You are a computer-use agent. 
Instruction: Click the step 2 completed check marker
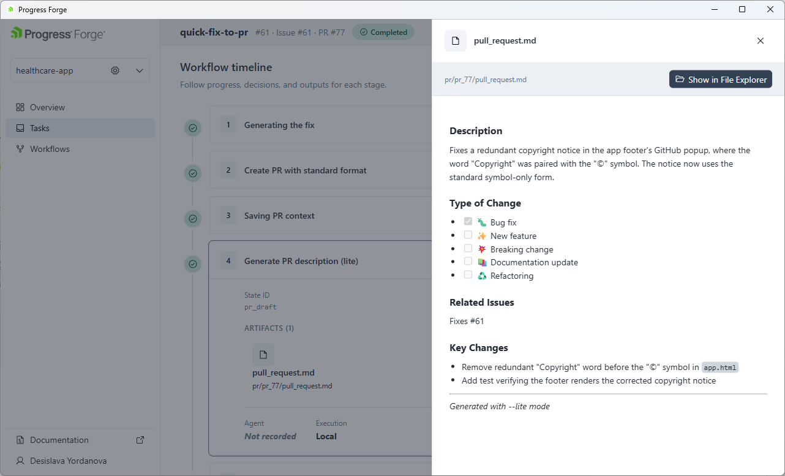coord(193,173)
